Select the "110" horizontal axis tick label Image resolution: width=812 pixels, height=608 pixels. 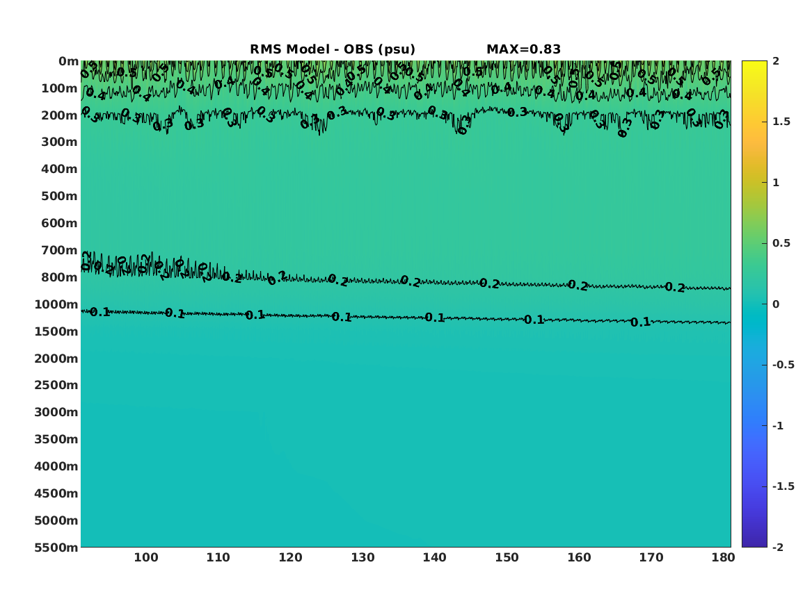pyautogui.click(x=218, y=558)
